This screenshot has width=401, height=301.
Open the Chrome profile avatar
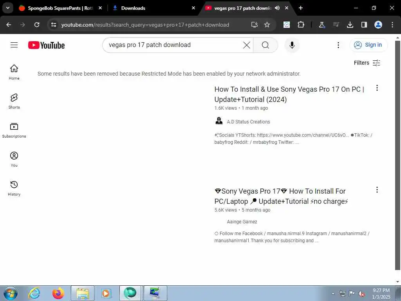pyautogui.click(x=378, y=25)
